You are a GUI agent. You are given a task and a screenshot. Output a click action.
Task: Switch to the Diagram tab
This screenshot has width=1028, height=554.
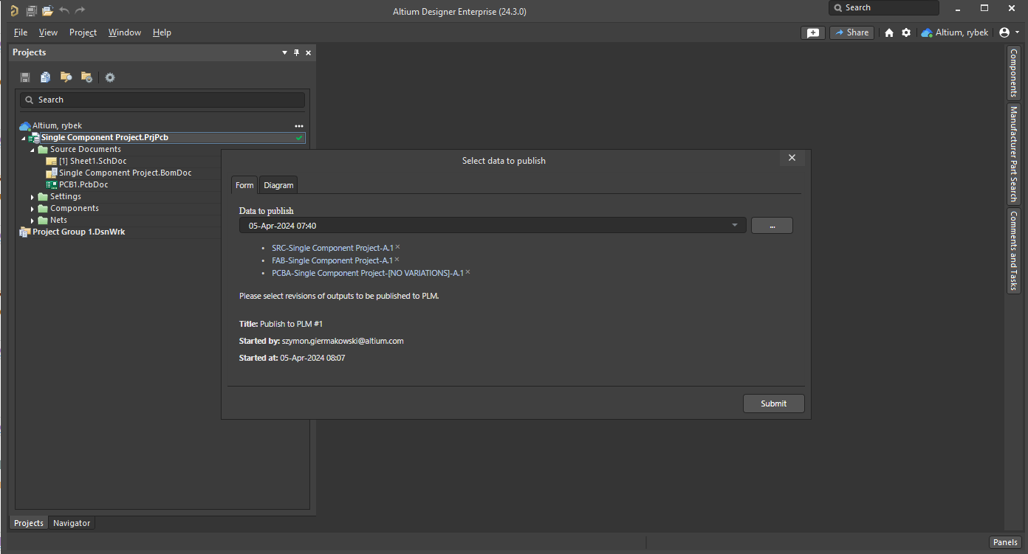coord(278,185)
